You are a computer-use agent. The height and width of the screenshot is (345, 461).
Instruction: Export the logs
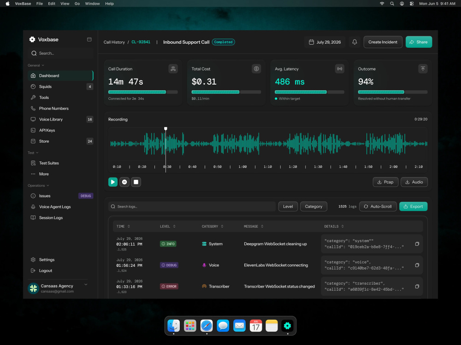pyautogui.click(x=413, y=207)
